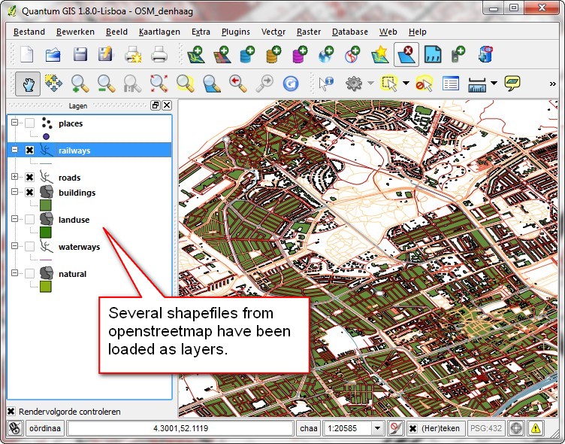
Task: Open the select tool dropdown arrow
Action: tap(406, 84)
